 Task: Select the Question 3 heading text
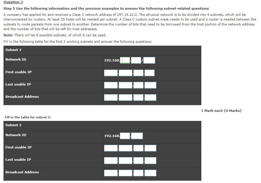coord(12,2)
